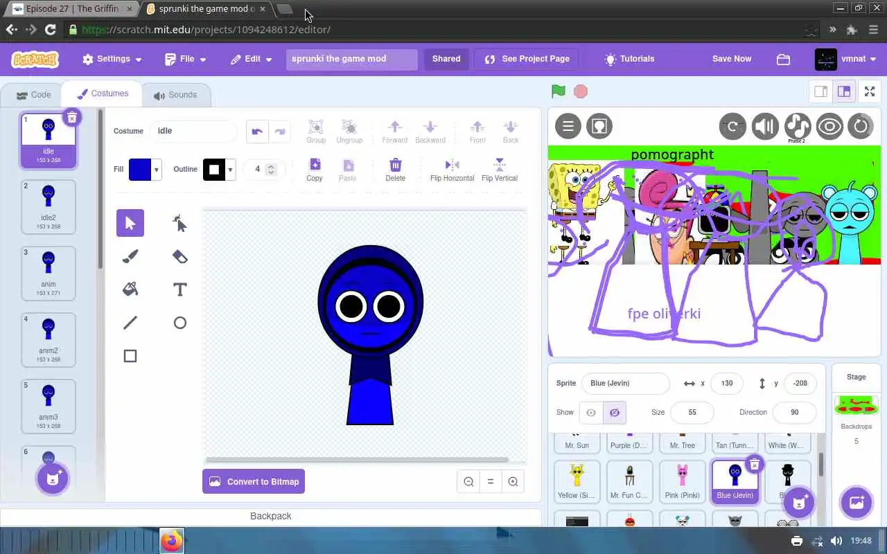This screenshot has width=887, height=554.
Task: Open the Backpack panel
Action: [270, 516]
